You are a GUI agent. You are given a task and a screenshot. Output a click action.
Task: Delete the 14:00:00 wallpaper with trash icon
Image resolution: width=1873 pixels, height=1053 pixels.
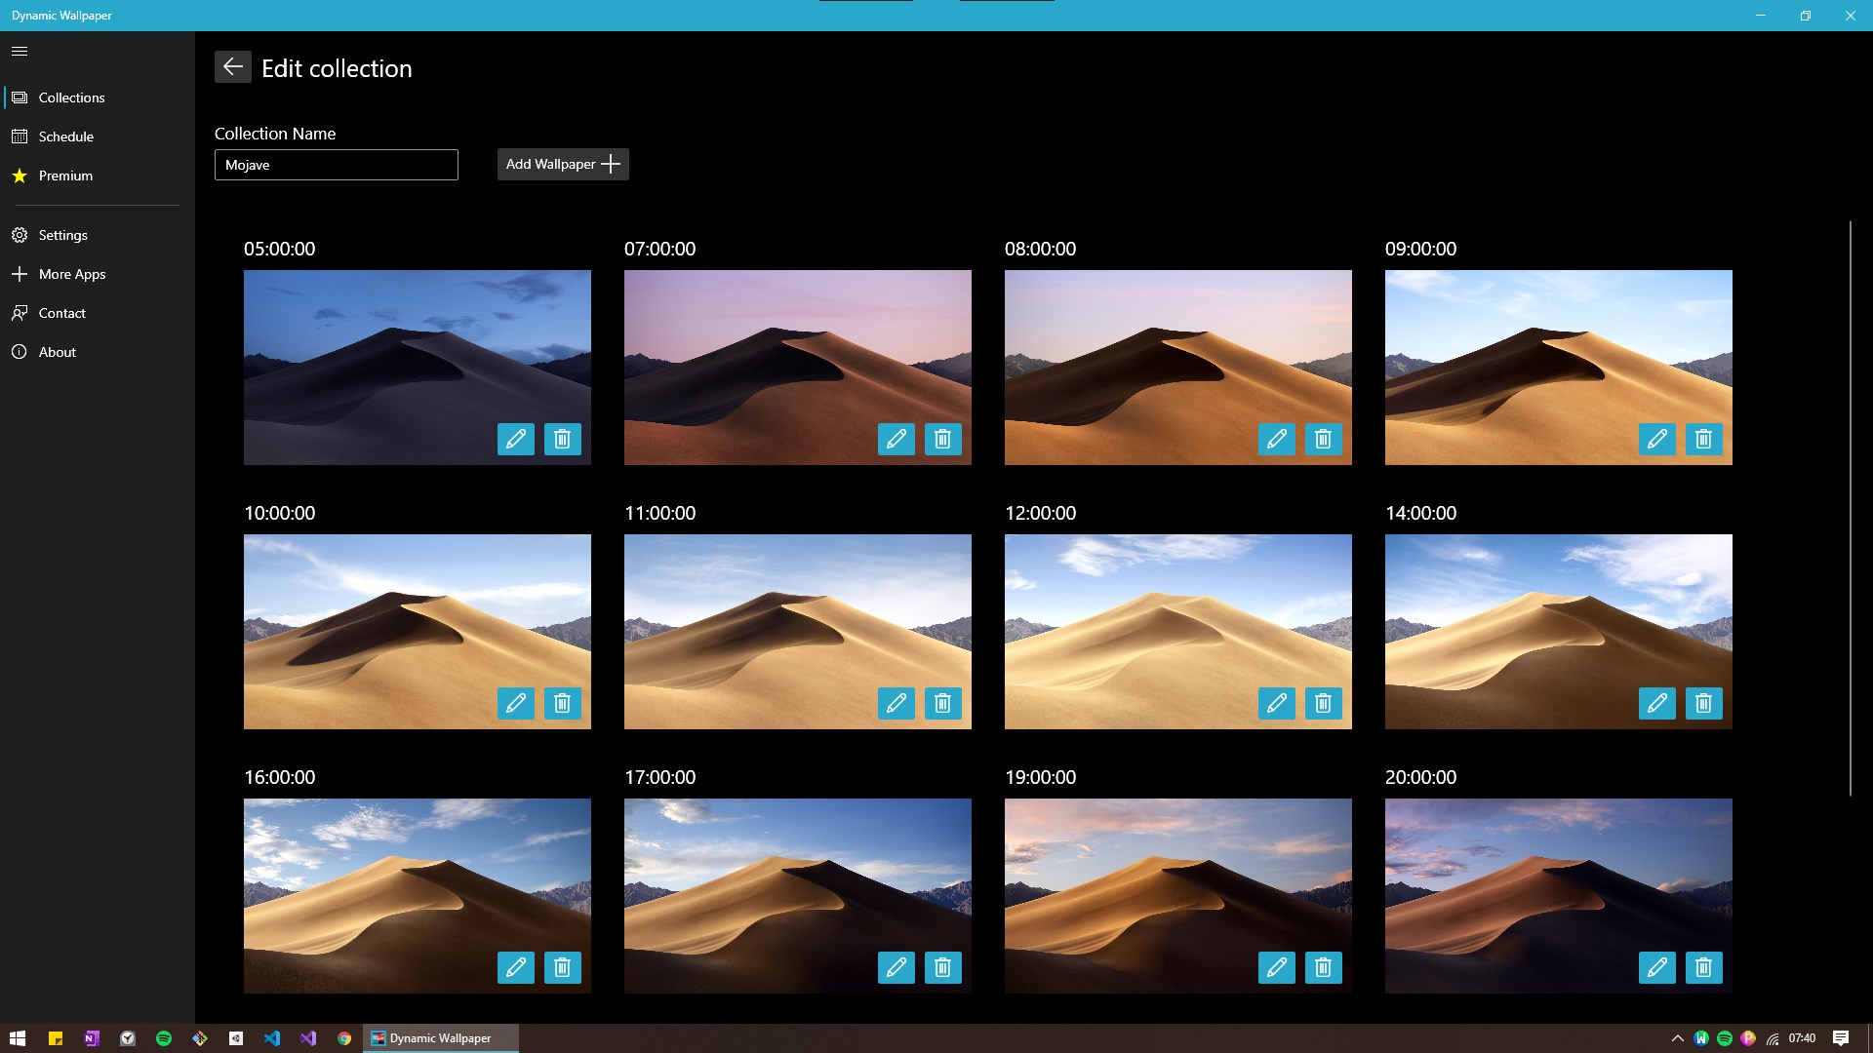click(1703, 703)
